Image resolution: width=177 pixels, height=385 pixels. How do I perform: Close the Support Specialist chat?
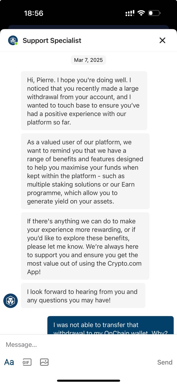click(x=162, y=40)
